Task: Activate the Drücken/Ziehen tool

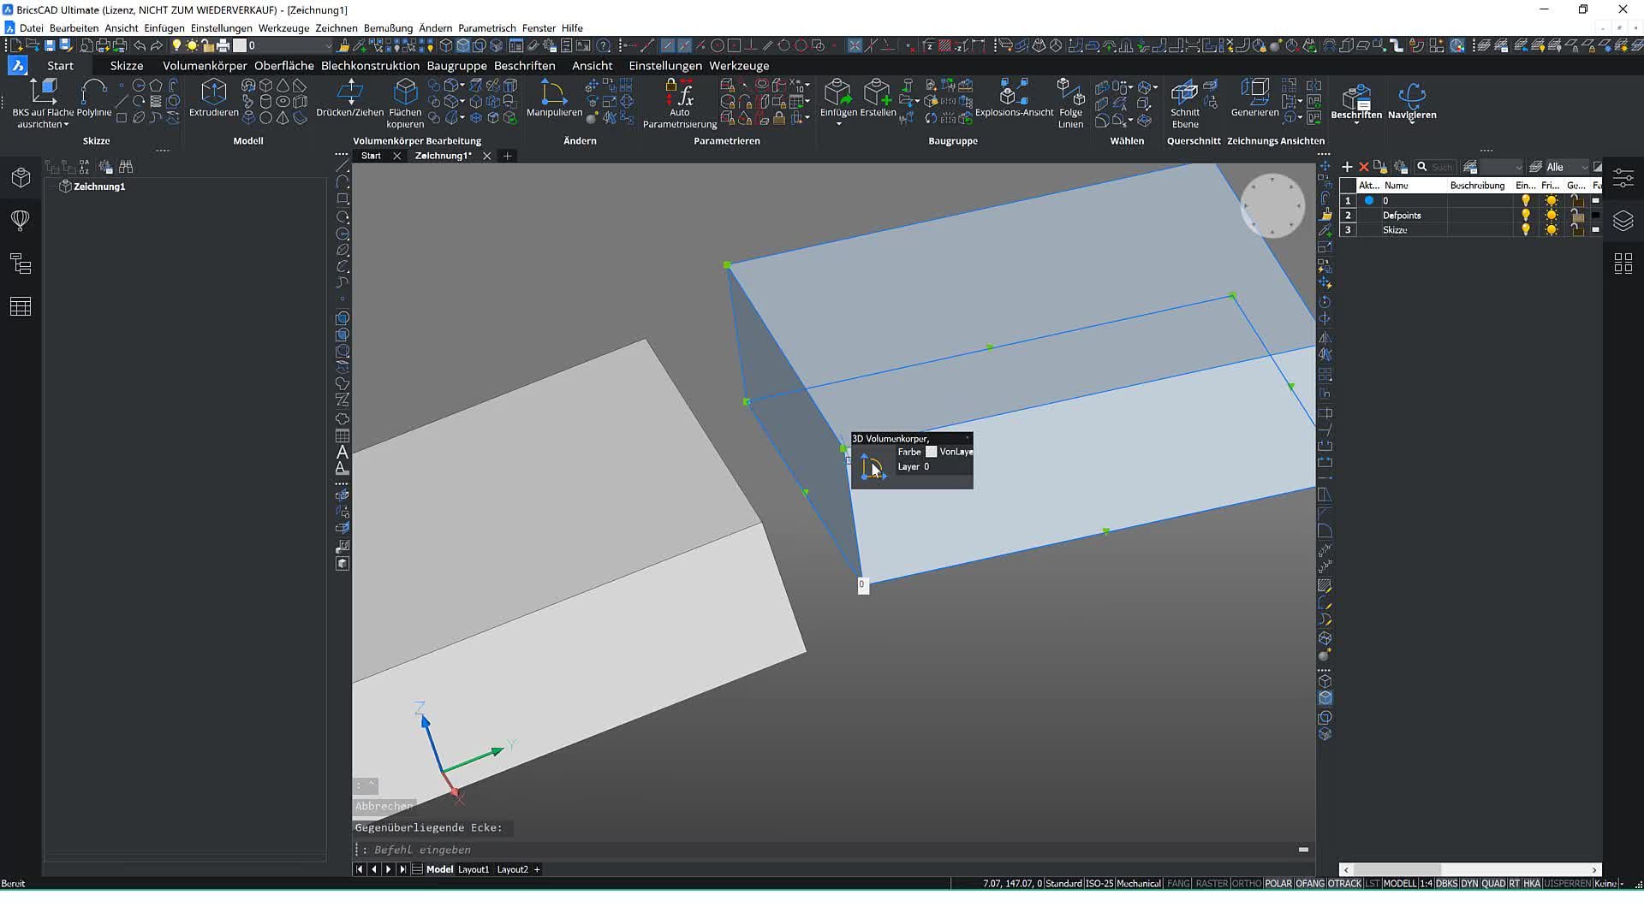Action: (x=349, y=98)
